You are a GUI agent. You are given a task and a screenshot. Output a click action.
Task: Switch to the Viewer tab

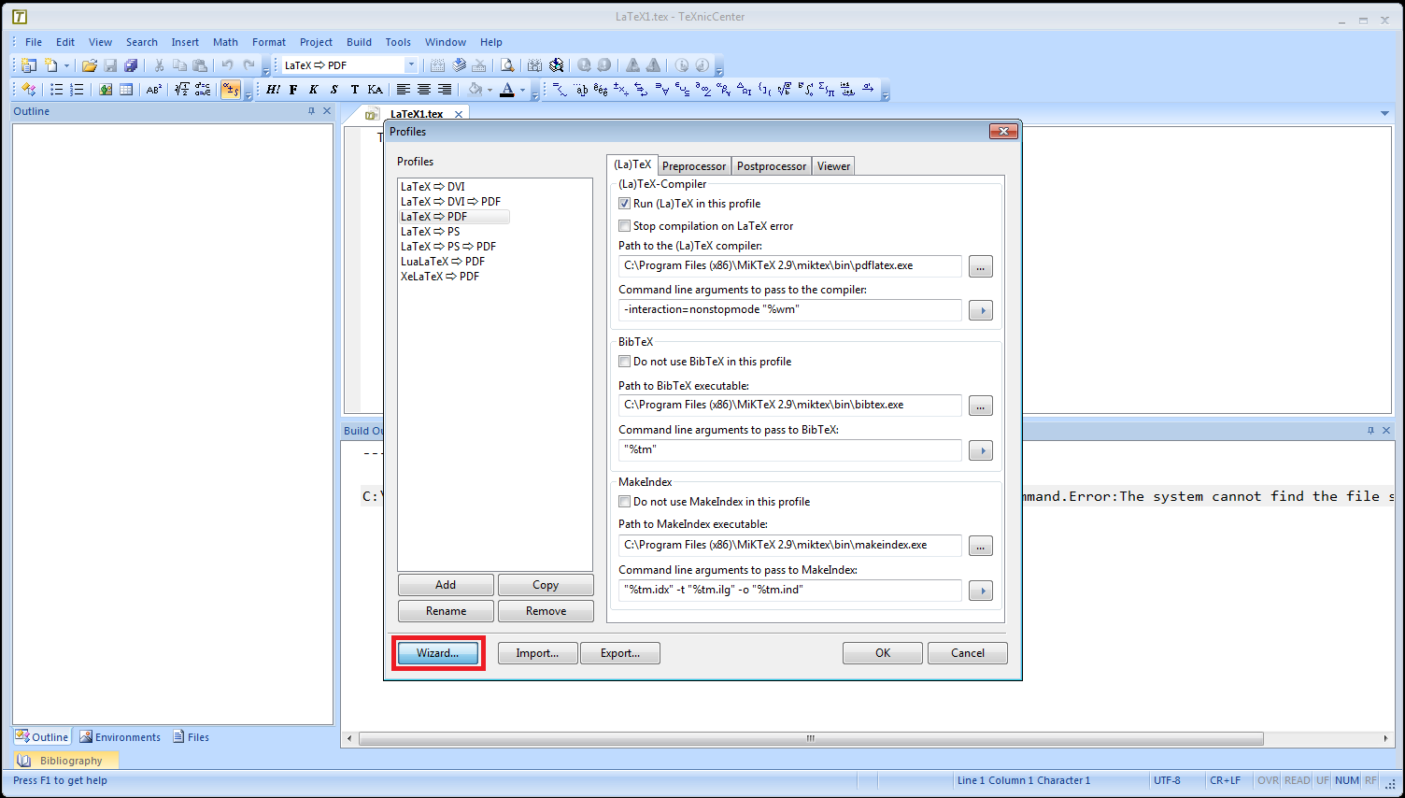pyautogui.click(x=833, y=166)
